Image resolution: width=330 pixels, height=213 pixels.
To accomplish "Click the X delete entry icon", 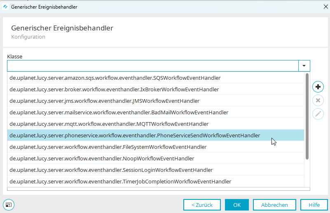I will point(318,100).
